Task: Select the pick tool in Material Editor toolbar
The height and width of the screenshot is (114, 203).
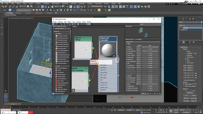Action: [53, 24]
